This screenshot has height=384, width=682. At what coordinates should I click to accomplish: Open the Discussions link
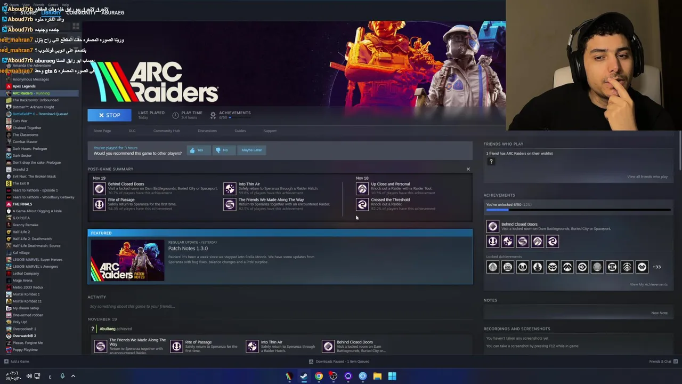click(x=207, y=131)
